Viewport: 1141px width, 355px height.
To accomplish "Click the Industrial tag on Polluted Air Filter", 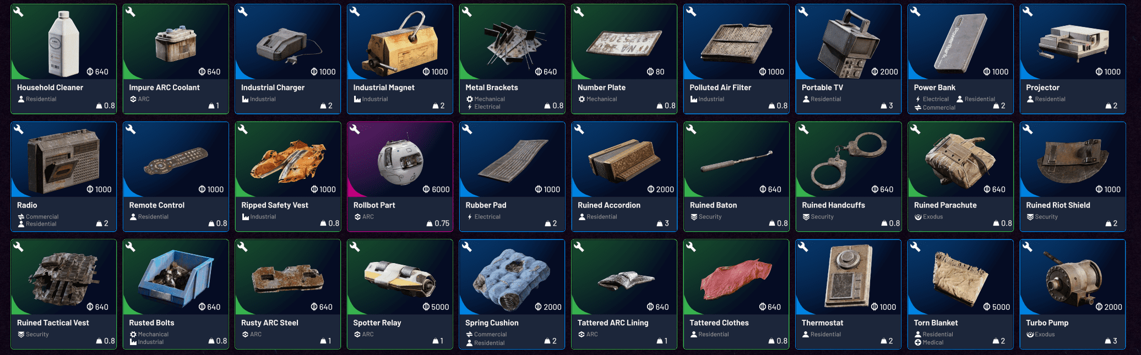I will 711,99.
